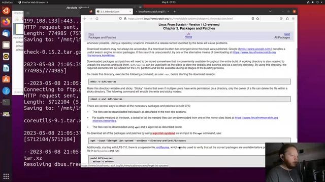Open the https://www.google.com link
Screen dimensions: 325x182
click(x=255, y=49)
